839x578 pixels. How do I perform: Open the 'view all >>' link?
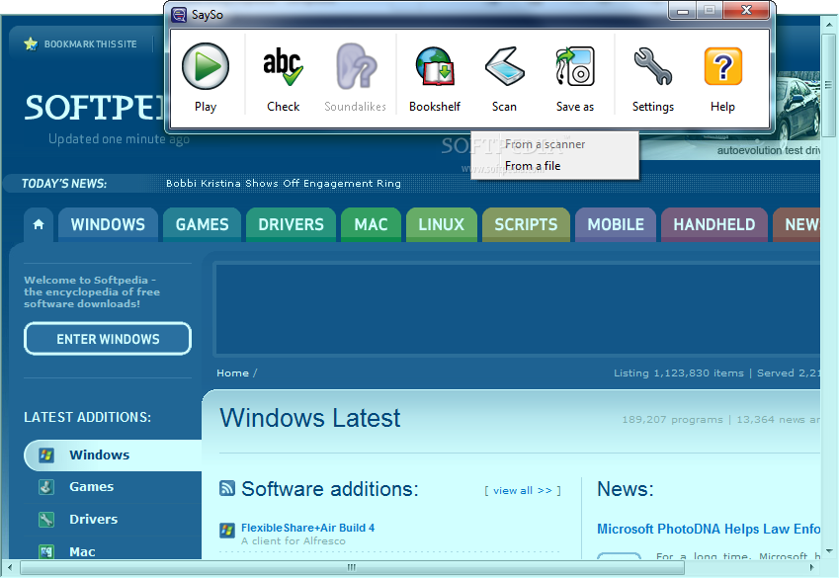coord(523,491)
